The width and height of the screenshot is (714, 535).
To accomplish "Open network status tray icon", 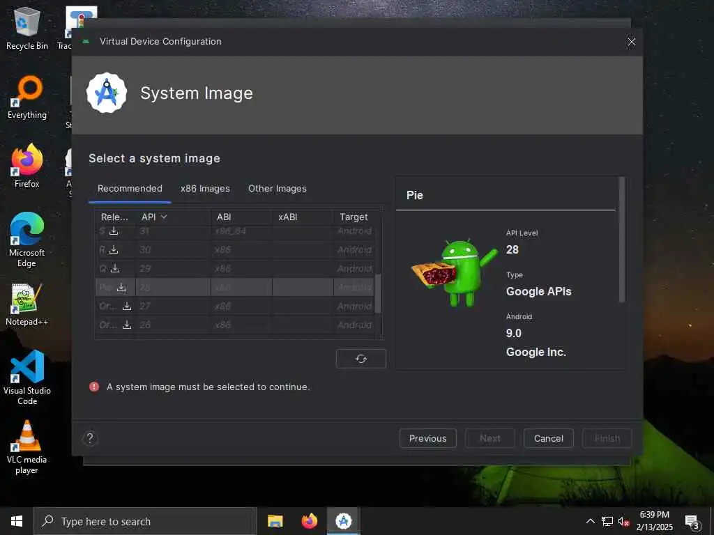I will click(x=607, y=521).
